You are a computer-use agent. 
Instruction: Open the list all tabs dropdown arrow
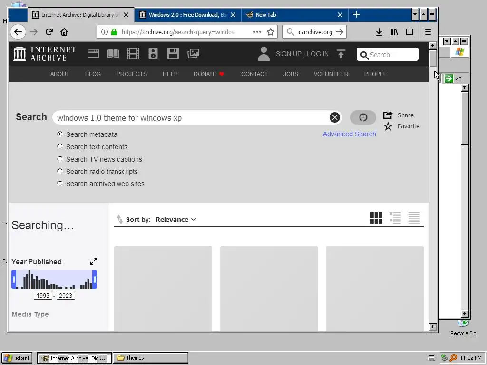point(415,14)
